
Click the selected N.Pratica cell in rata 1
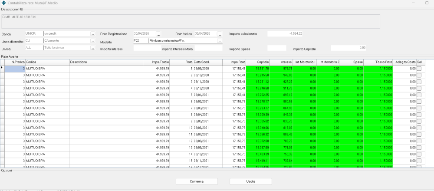click(15, 69)
